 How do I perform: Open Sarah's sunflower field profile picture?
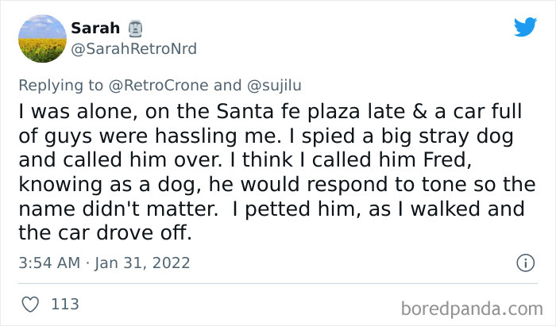click(41, 38)
